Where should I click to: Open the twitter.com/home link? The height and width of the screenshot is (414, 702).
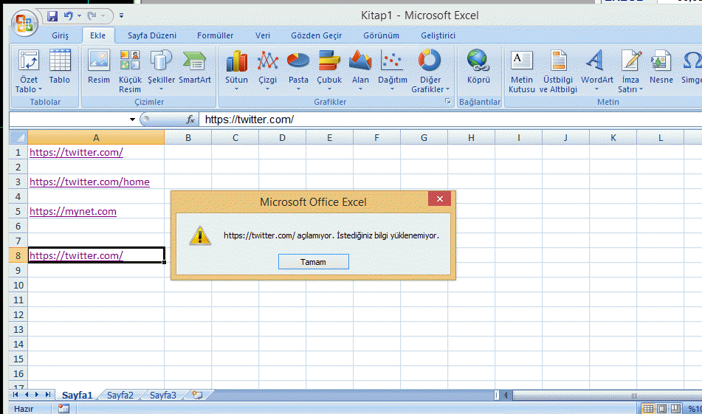click(x=89, y=182)
